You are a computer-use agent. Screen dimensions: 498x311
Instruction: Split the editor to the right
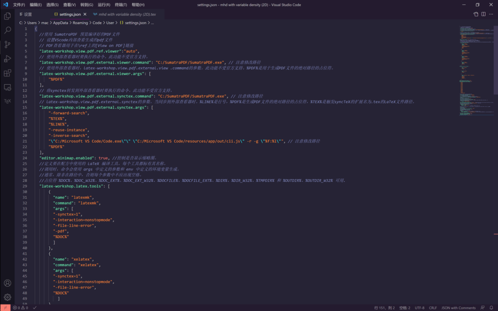[483, 14]
